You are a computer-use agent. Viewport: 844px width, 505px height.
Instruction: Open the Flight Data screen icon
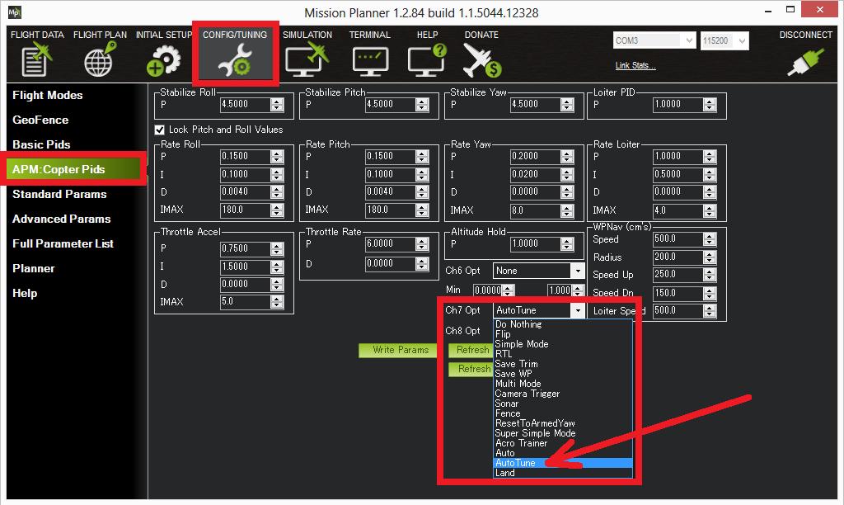36,60
